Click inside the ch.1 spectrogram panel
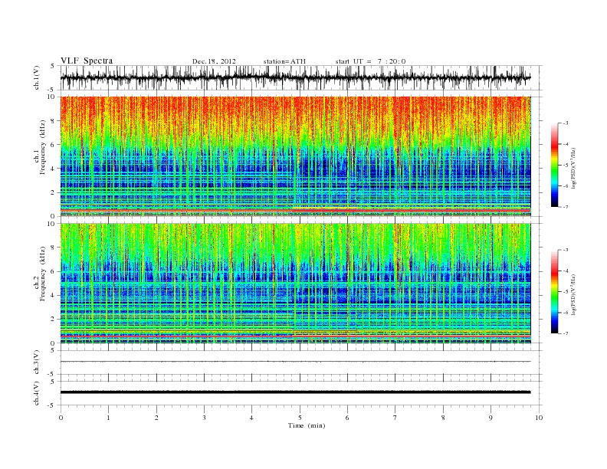This screenshot has height=469, width=607. click(x=295, y=156)
